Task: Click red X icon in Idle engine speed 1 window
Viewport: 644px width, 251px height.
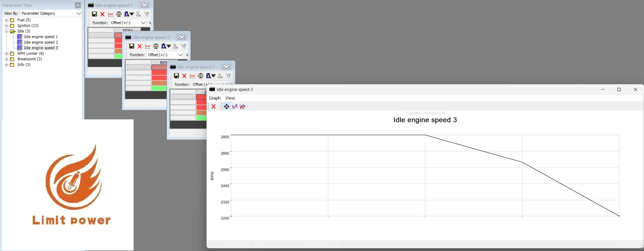Action: pos(102,14)
